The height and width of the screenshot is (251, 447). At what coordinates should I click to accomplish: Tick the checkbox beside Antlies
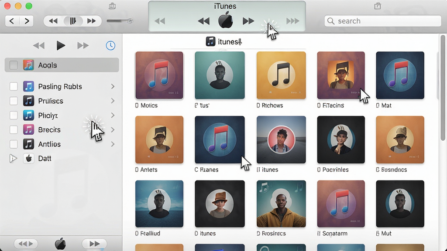click(x=14, y=144)
